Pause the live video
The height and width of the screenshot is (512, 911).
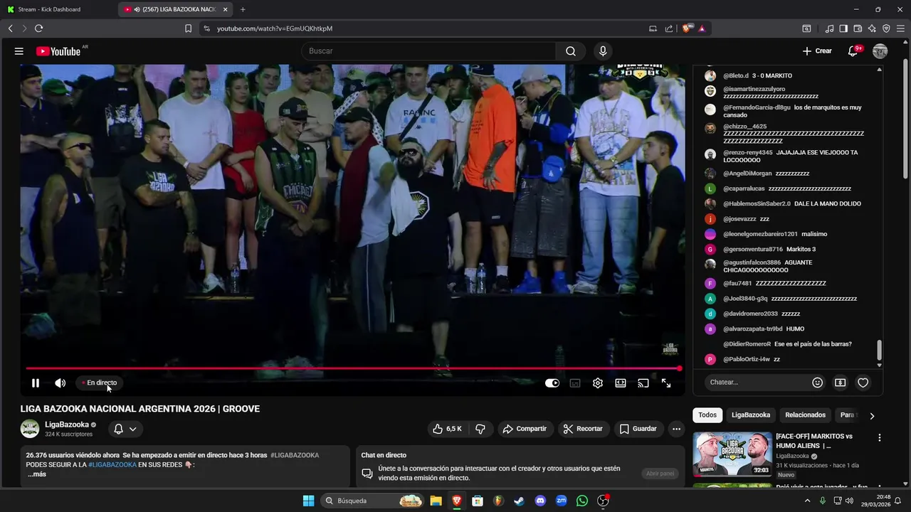[36, 383]
